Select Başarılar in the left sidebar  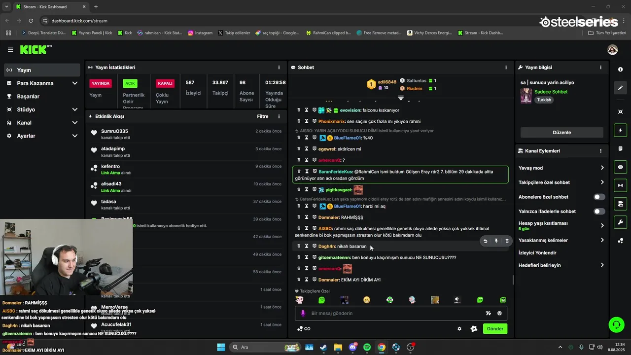tap(41, 96)
